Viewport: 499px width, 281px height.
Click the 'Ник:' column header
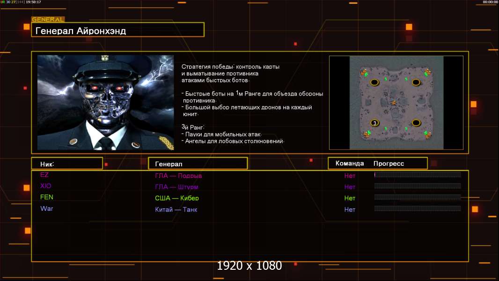point(67,163)
